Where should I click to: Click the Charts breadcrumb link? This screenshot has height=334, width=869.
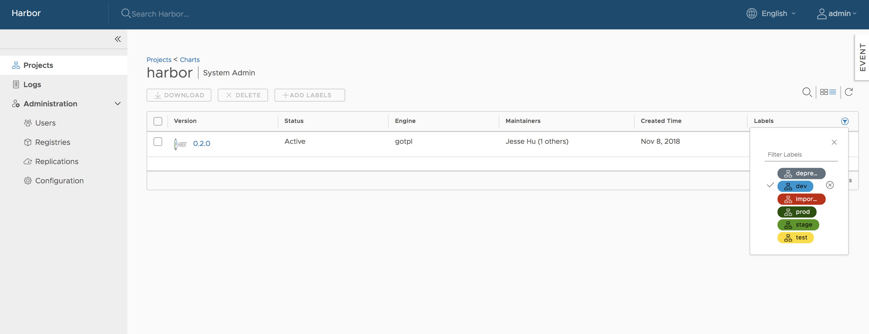tap(190, 60)
